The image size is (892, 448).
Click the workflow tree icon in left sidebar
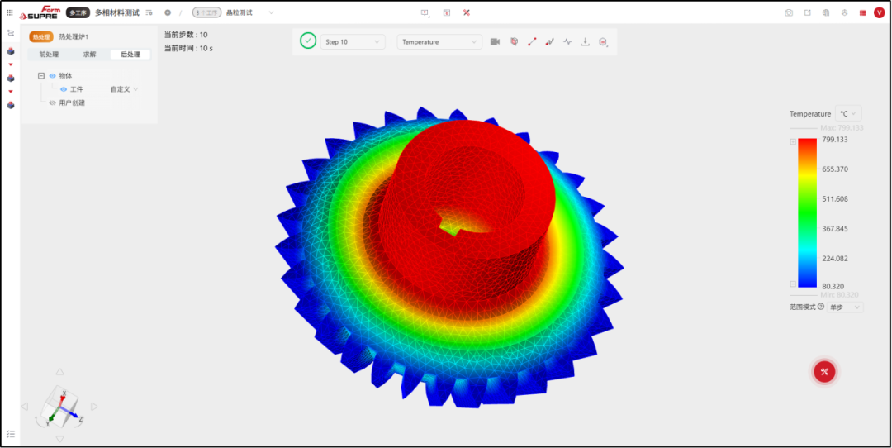point(10,33)
